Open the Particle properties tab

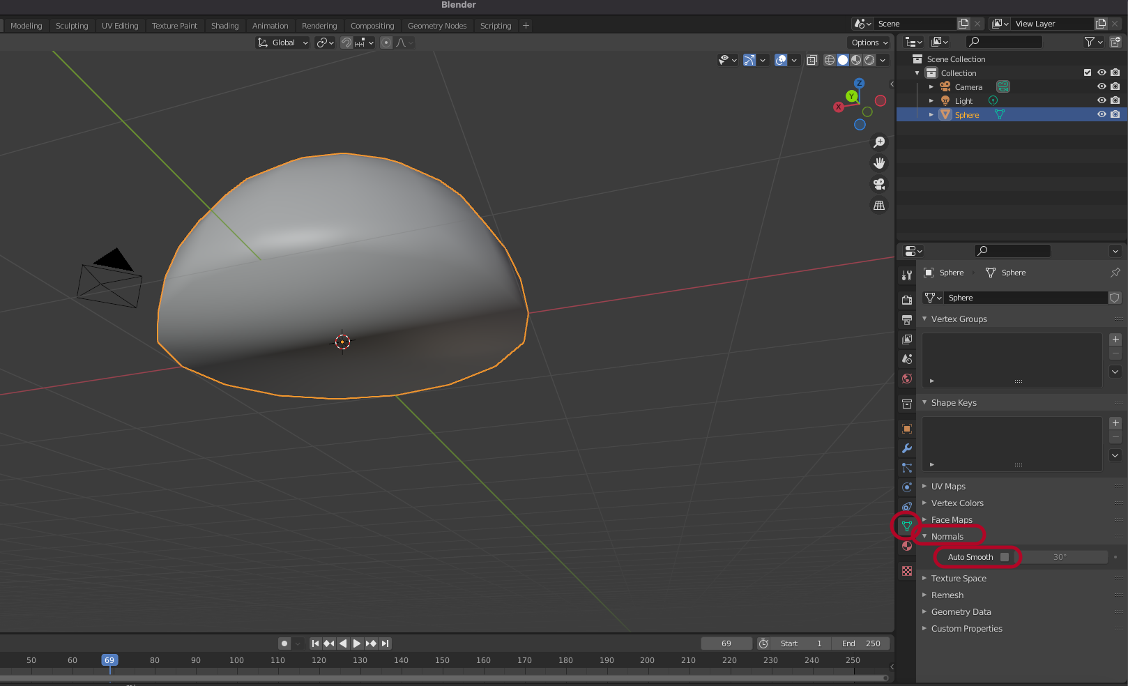(907, 468)
